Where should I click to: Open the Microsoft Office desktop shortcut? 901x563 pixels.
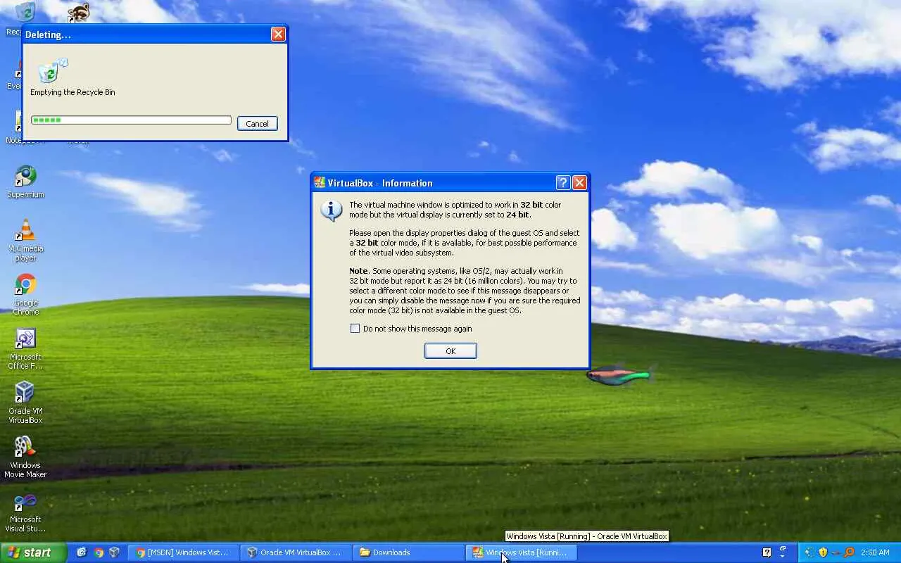coord(25,348)
